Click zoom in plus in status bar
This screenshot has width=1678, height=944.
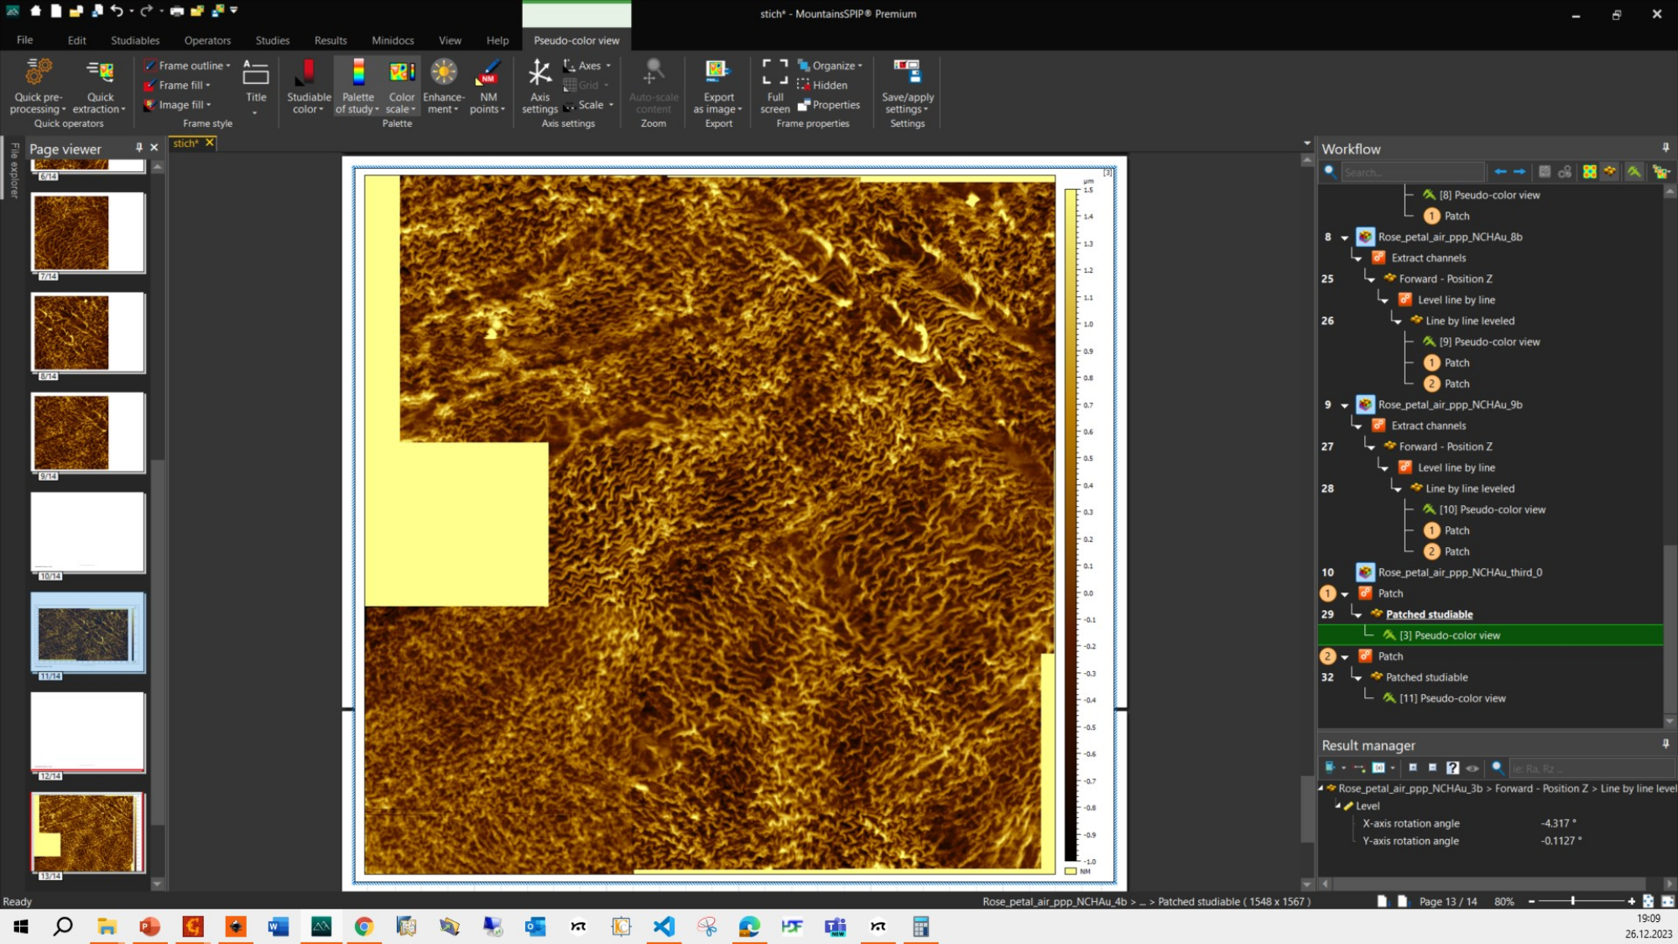(1631, 901)
